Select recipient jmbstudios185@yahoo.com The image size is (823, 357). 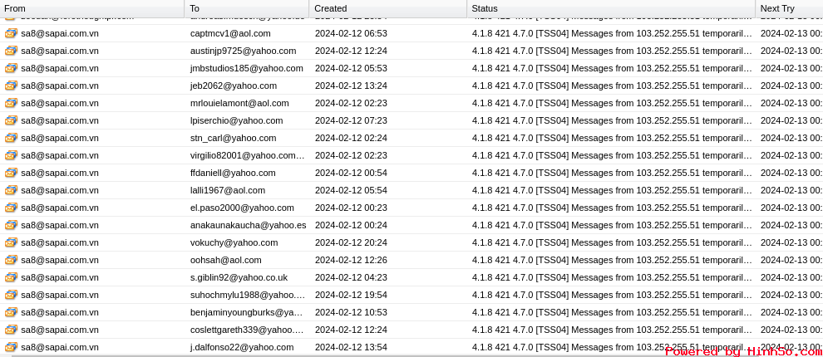tap(247, 68)
